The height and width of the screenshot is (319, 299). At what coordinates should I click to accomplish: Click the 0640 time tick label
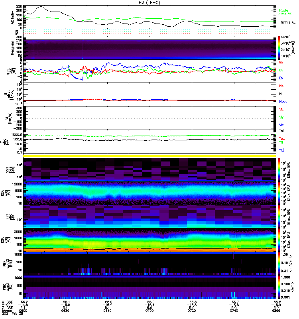[107, 311]
